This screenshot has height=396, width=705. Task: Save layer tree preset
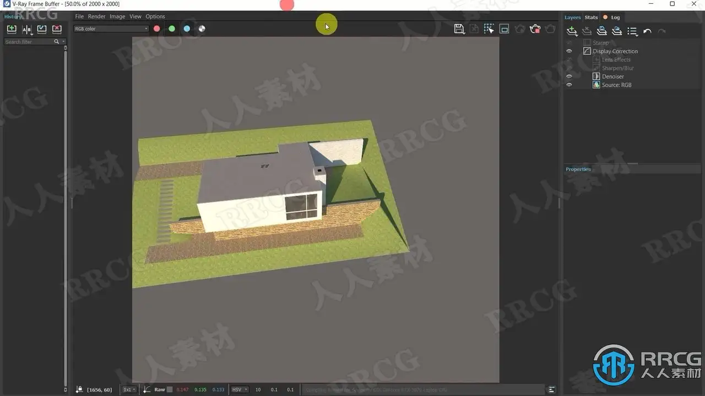(x=602, y=31)
